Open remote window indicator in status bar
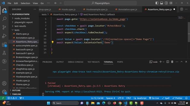The height and width of the screenshot is (106, 190). (3, 98)
